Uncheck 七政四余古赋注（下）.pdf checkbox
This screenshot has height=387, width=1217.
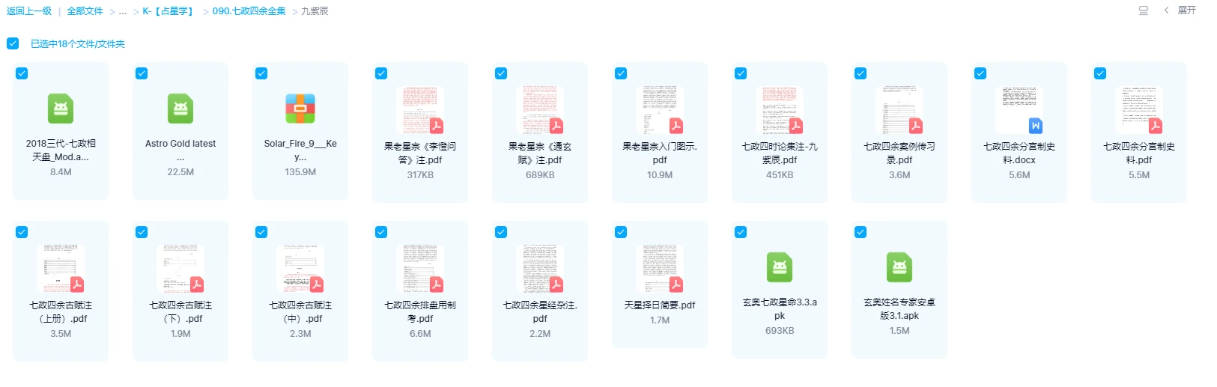pos(142,232)
